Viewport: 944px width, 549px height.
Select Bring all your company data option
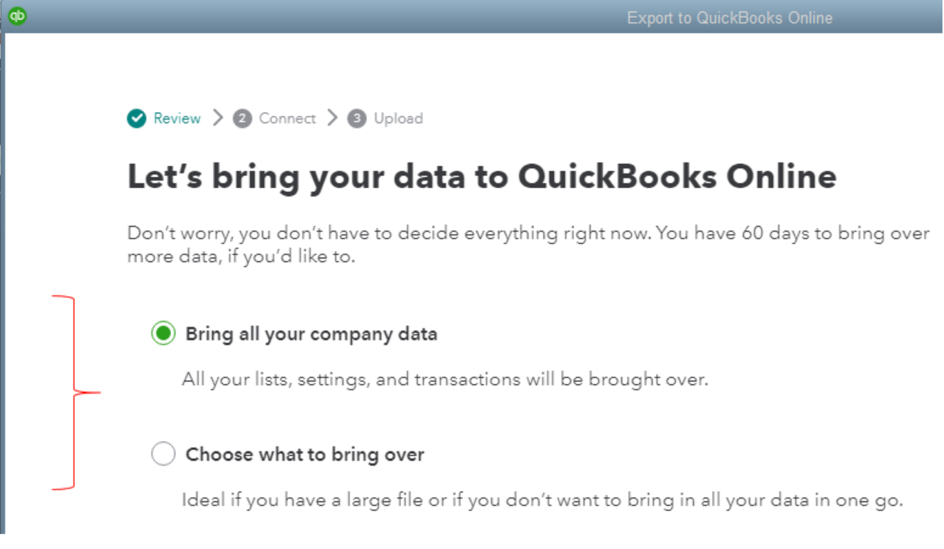coord(163,333)
